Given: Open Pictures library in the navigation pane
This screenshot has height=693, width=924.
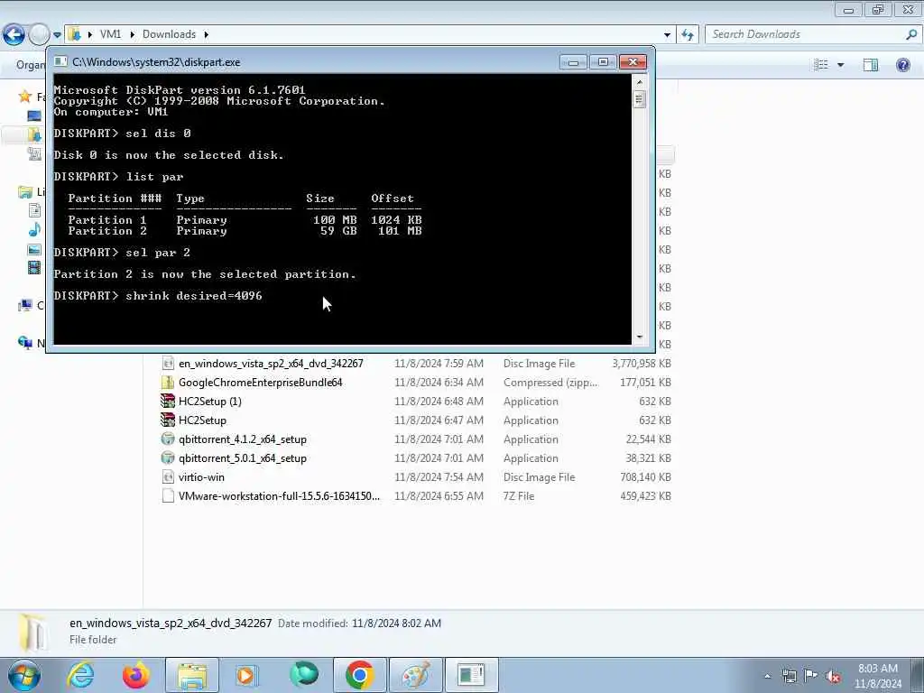Looking at the screenshot, I should [35, 249].
